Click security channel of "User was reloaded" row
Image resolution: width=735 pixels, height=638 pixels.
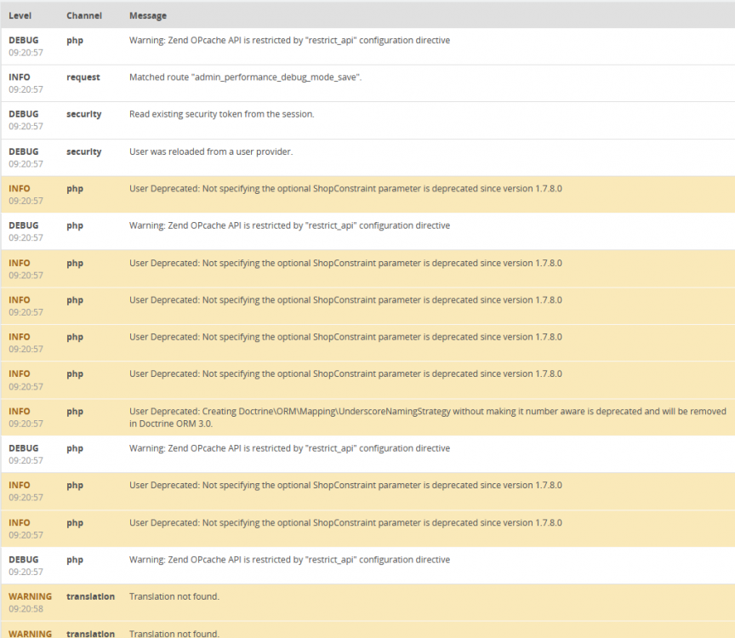tap(83, 151)
